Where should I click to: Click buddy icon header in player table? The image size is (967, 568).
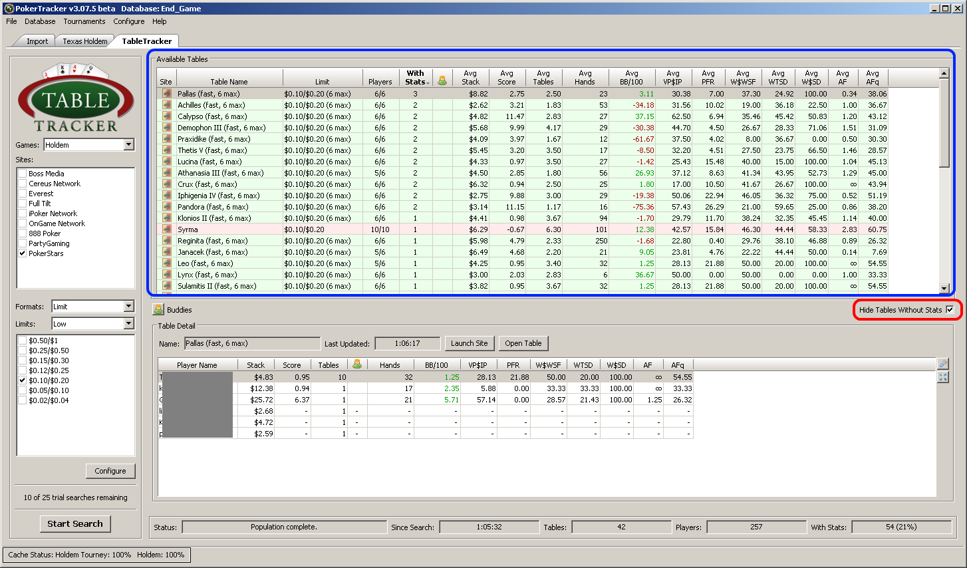[357, 364]
